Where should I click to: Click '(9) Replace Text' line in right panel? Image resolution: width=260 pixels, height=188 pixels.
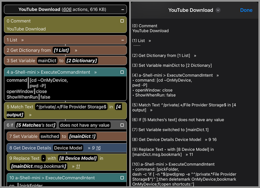(x=173, y=152)
